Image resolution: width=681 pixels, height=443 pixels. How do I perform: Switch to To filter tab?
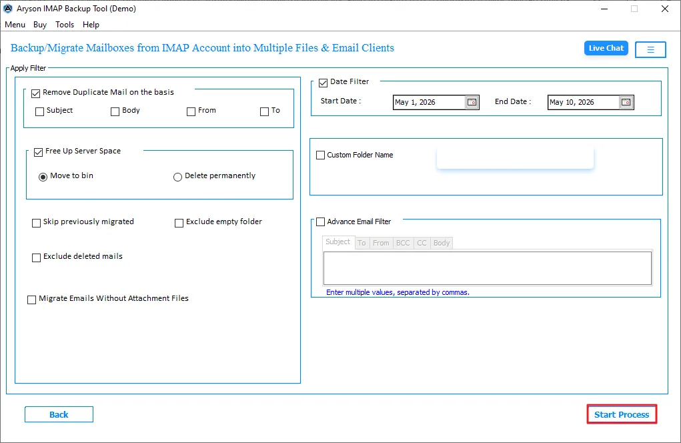362,244
